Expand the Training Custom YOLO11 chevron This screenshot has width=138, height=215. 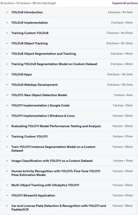pos(7,136)
